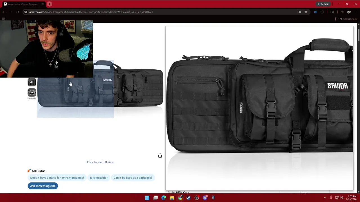360x202 pixels.
Task: Open network settings tray icon
Action: pos(337,198)
